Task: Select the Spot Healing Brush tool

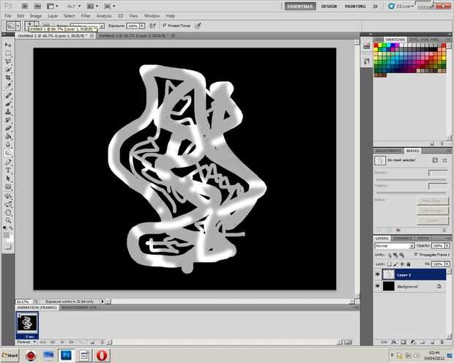Action: click(8, 96)
